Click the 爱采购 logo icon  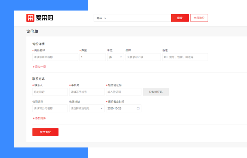(x=31, y=18)
